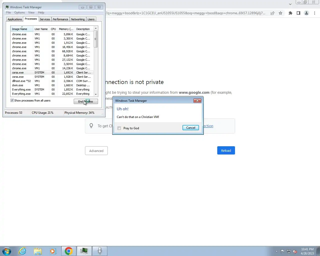This screenshot has width=320, height=256.
Task: Open Chrome three-dot menu
Action: tap(314, 13)
